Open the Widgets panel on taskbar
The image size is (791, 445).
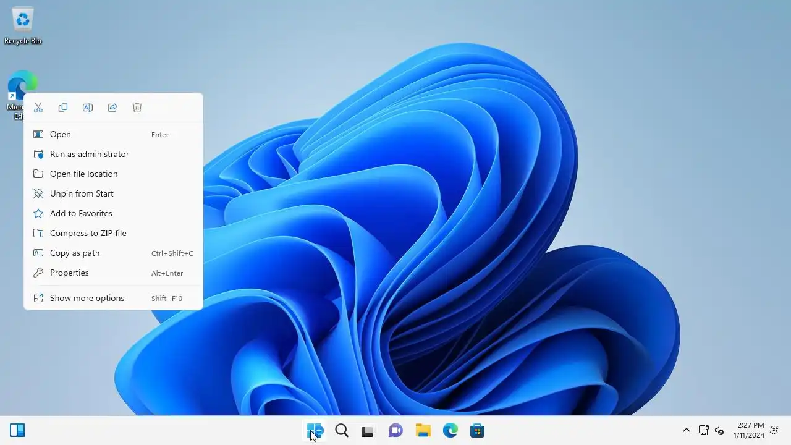(17, 430)
